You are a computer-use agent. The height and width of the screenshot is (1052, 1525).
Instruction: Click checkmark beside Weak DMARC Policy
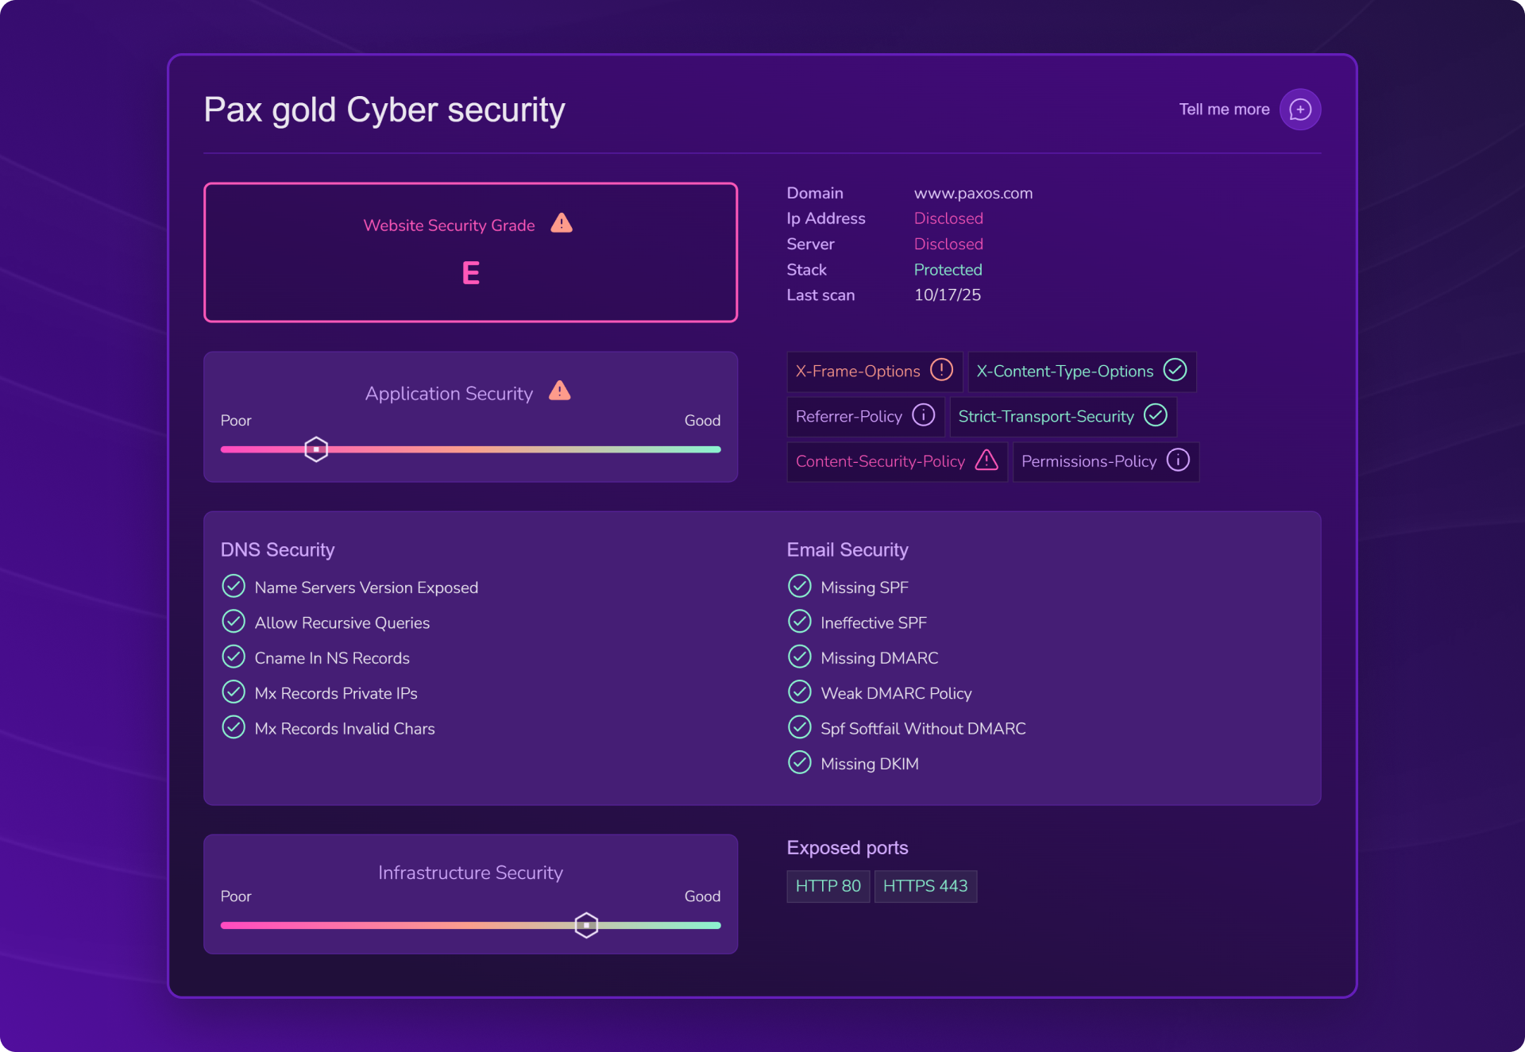coord(799,692)
